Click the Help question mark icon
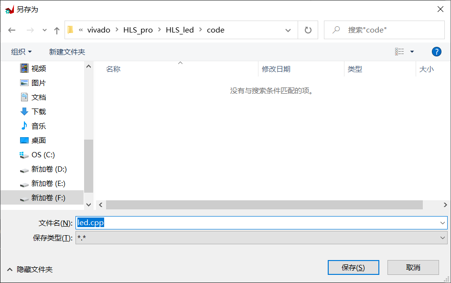 (x=437, y=51)
